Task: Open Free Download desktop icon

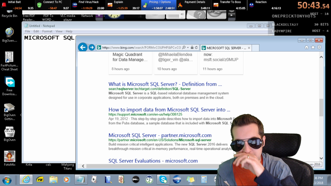Action: point(9,86)
